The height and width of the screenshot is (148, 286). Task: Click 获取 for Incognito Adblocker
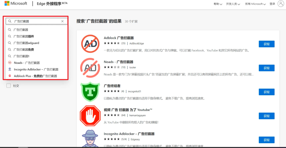[x=267, y=140]
